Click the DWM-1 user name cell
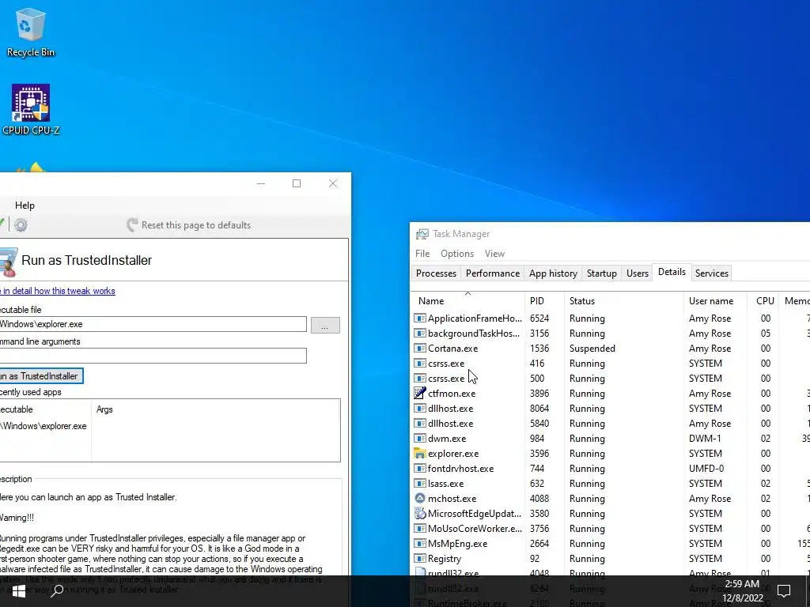This screenshot has width=810, height=607. point(705,438)
